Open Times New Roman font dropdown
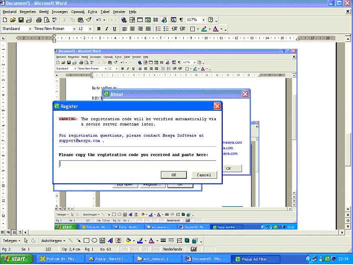This screenshot has height=265, width=353. [x=74, y=29]
